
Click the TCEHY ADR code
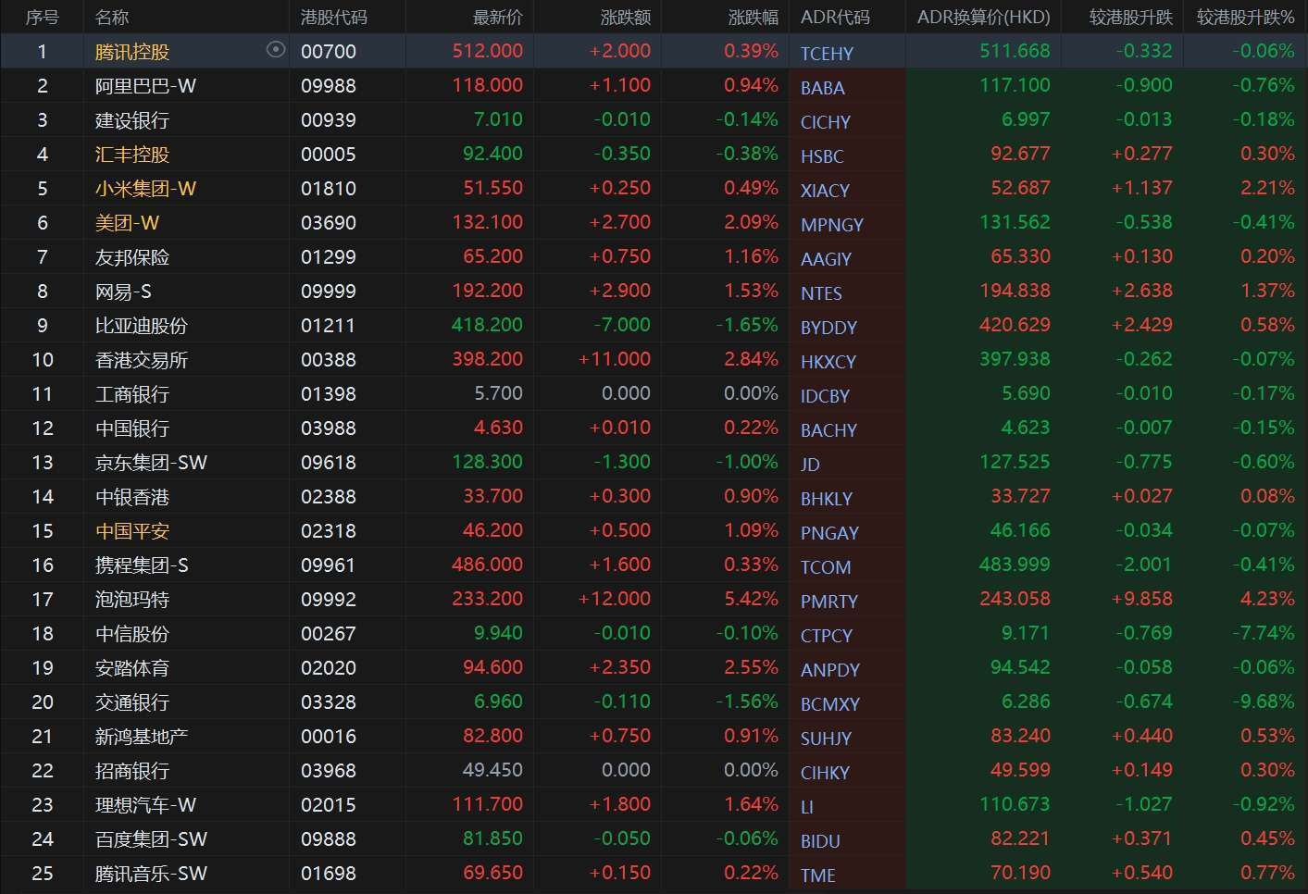point(827,54)
